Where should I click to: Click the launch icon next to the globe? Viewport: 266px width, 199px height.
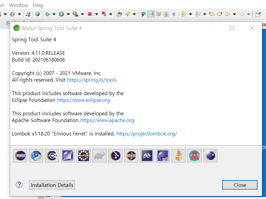[28, 14]
